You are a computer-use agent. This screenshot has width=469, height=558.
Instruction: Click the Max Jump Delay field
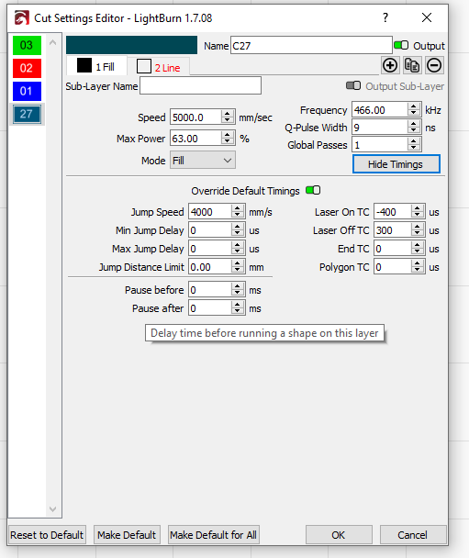(x=210, y=249)
